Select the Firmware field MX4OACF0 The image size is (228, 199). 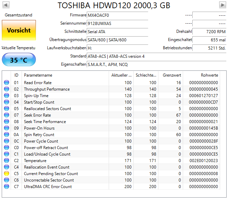tap(118, 15)
